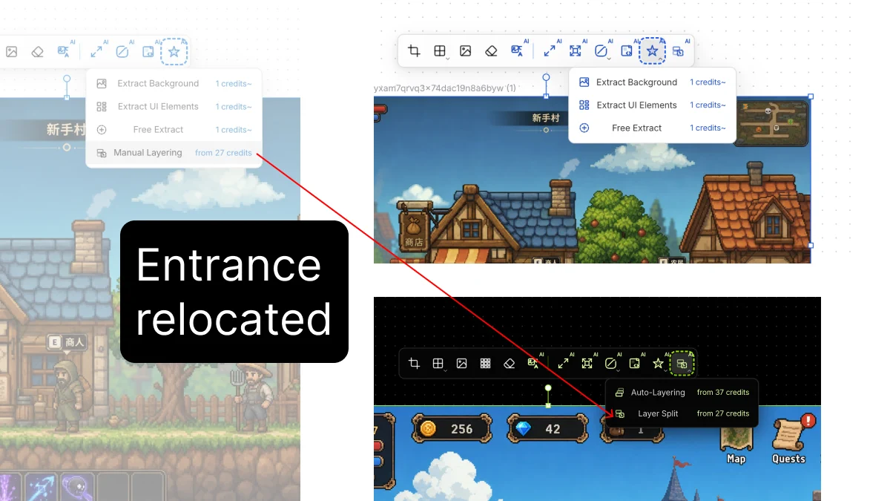Image resolution: width=890 pixels, height=501 pixels.
Task: Click the AI square edit icon in the light toolbar
Action: point(627,51)
